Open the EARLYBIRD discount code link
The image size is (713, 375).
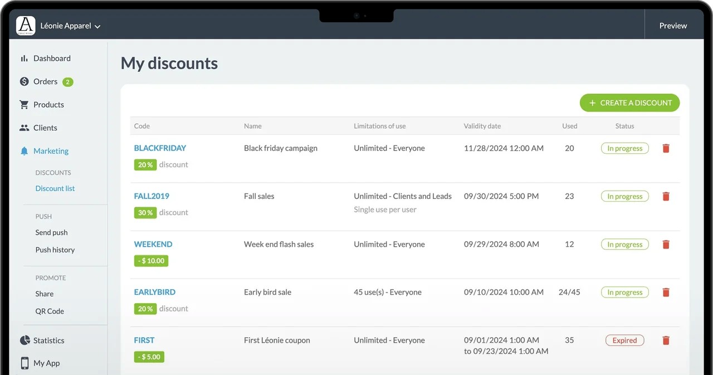coord(154,292)
